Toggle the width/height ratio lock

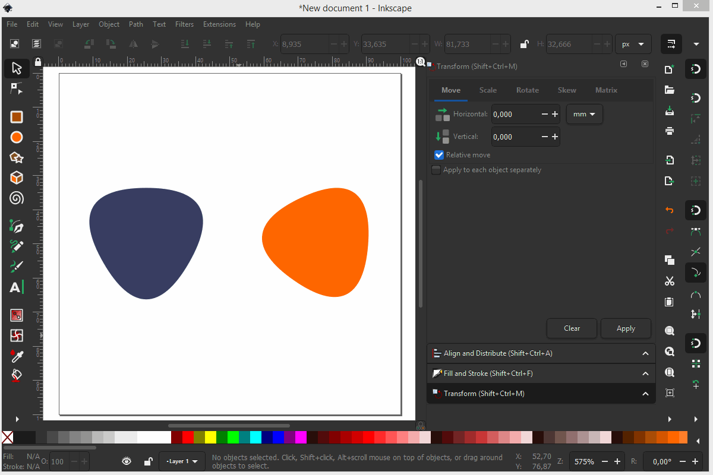[x=524, y=44]
